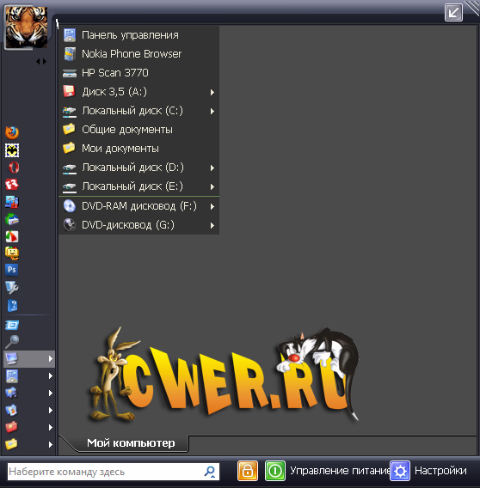Collapse the menu with the diagonal arrow button

tap(453, 12)
